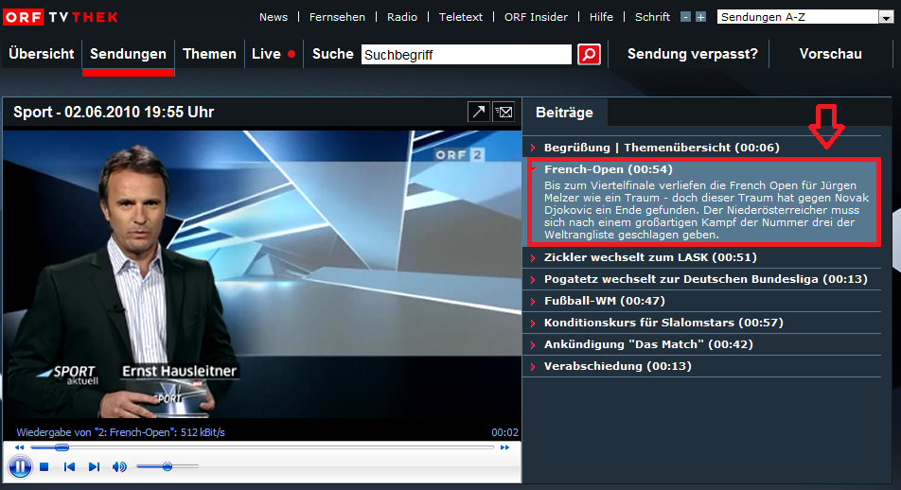Play Konditionskurs für Slalomstars (00:57)
The height and width of the screenshot is (490, 901).
tap(663, 323)
